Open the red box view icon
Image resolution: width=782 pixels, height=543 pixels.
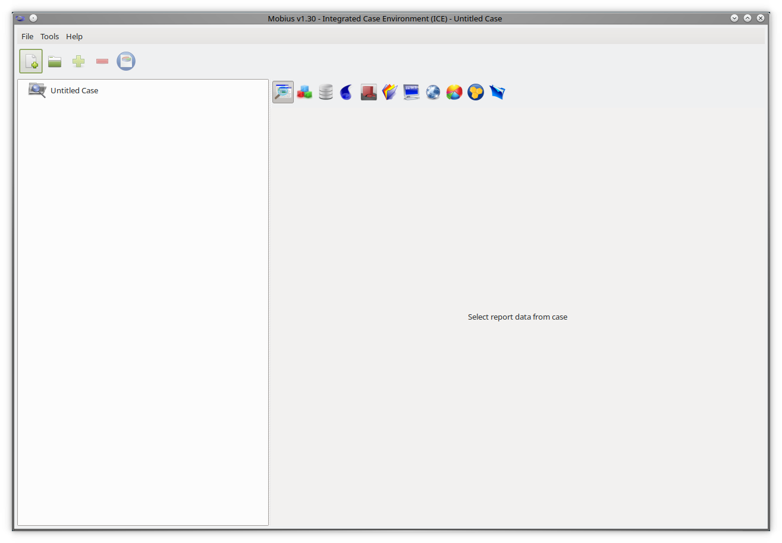[369, 92]
